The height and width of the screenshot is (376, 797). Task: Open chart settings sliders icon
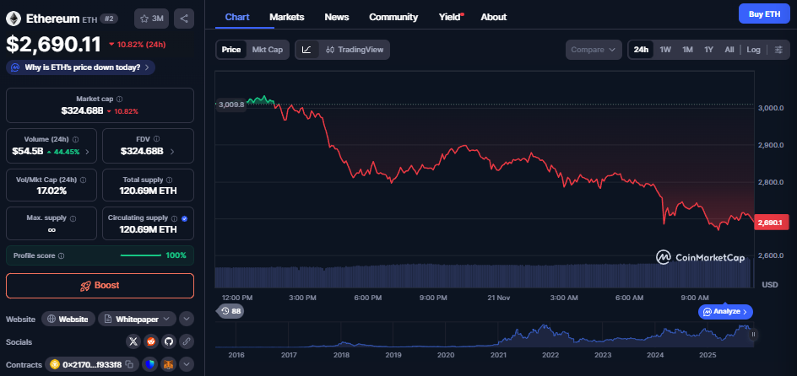click(778, 50)
